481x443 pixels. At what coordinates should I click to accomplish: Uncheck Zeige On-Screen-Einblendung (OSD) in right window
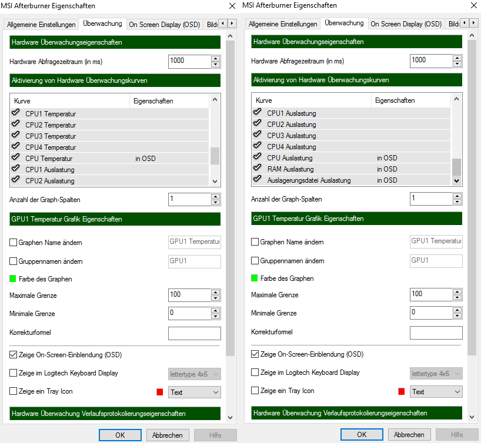(x=255, y=354)
